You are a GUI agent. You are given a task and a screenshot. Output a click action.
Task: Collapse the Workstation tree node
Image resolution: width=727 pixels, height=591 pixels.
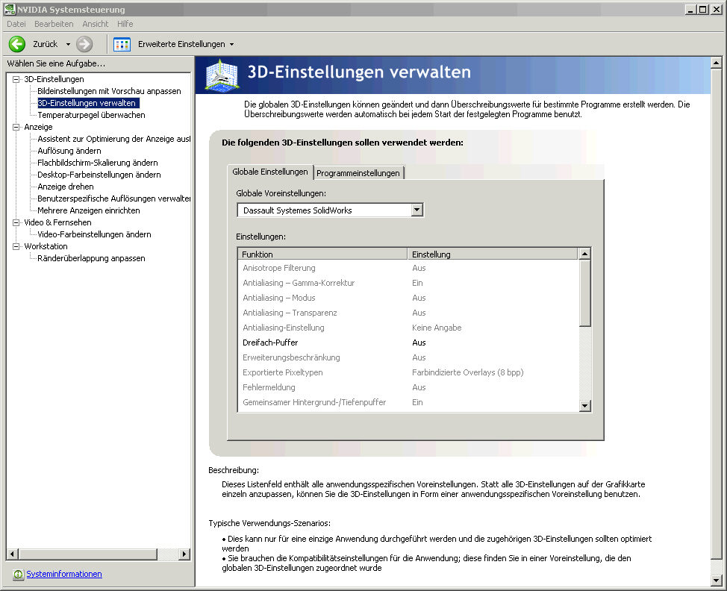point(16,246)
